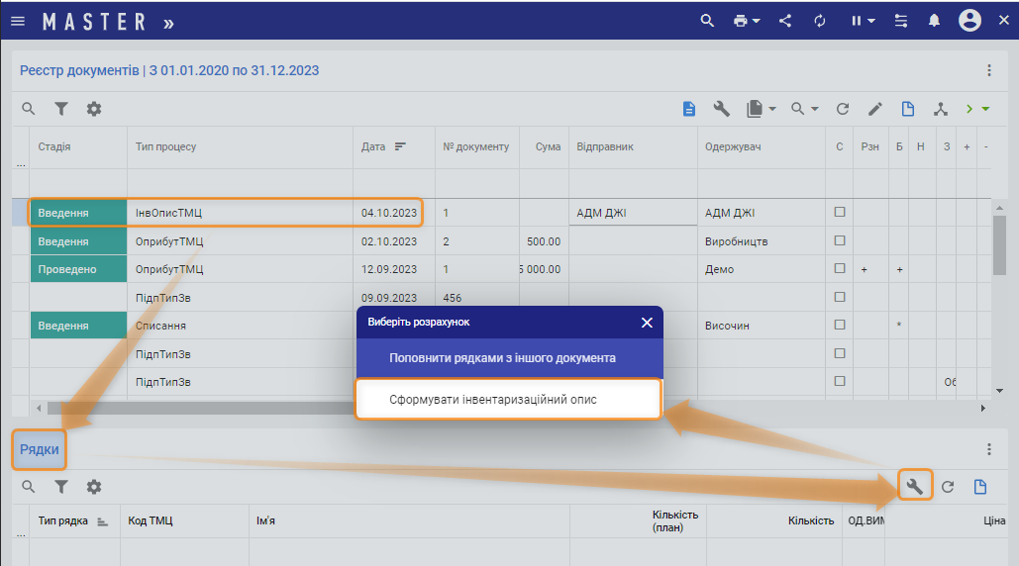1019x566 pixels.
Task: Open the hamburger menu next to MASTER
Action: click(18, 21)
